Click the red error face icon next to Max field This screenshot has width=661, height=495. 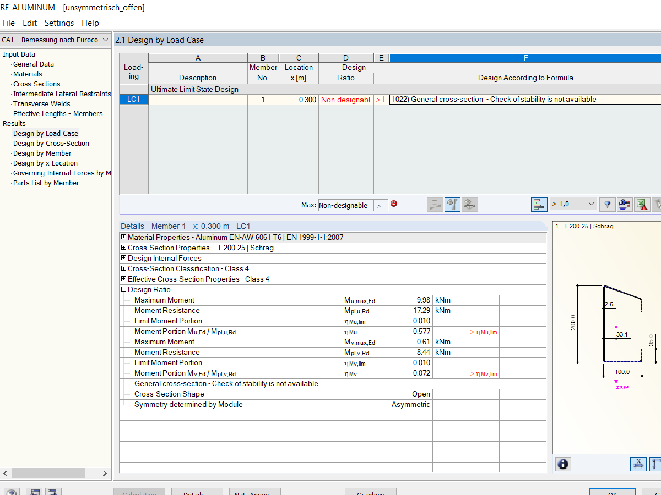[x=393, y=204]
